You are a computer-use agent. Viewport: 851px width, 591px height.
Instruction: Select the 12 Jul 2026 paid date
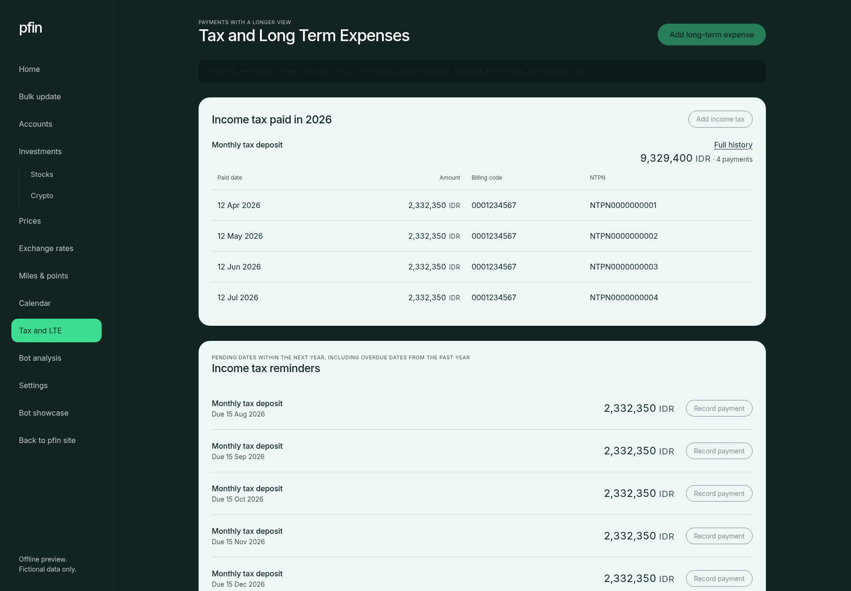pyautogui.click(x=238, y=297)
